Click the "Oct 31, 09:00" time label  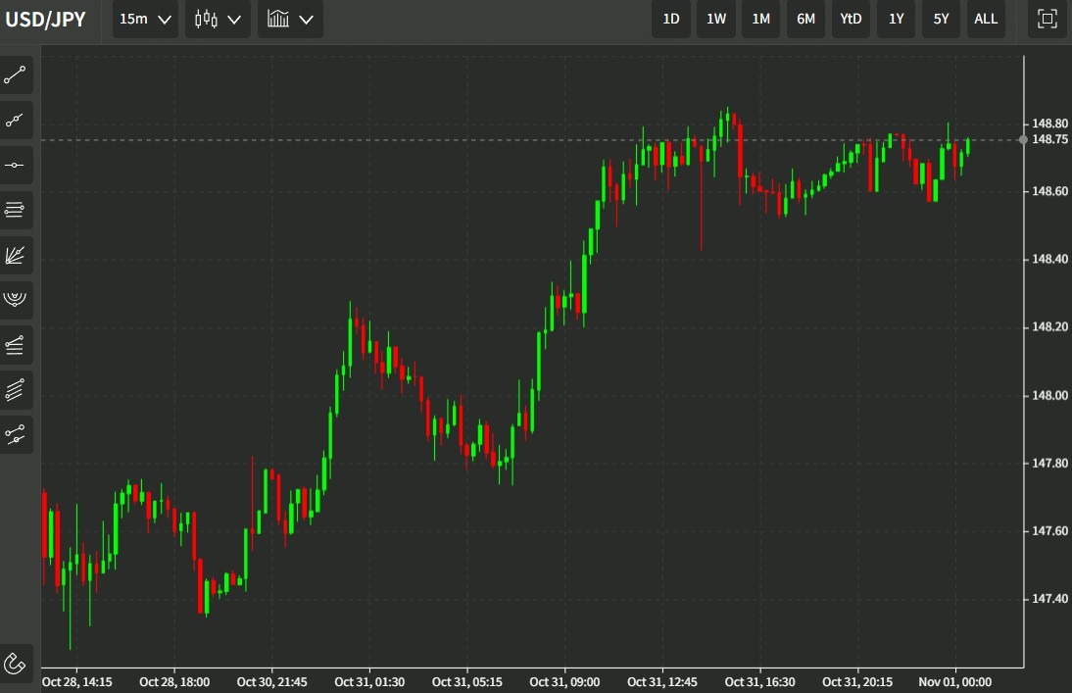tap(564, 682)
